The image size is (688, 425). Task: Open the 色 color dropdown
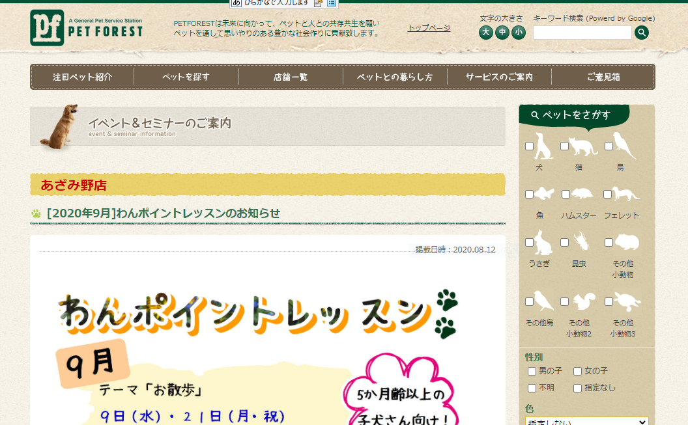[x=586, y=421]
